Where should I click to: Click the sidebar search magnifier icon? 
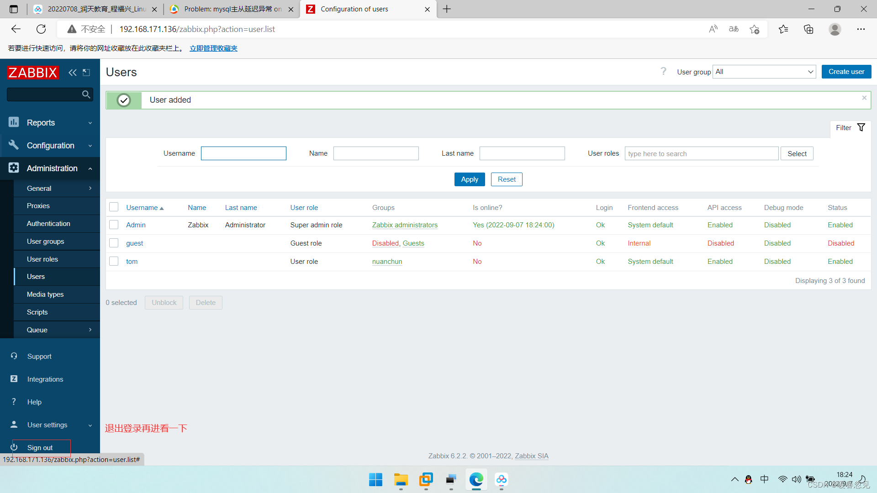coord(86,94)
